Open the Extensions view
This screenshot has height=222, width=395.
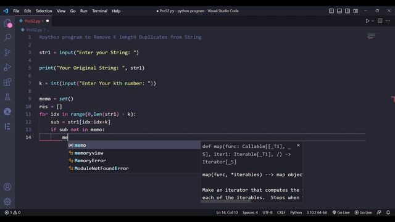(x=7, y=82)
